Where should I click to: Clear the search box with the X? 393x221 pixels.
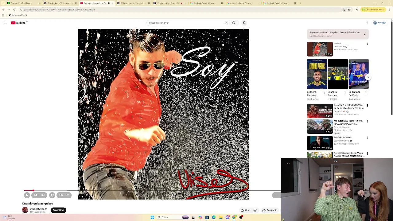(226, 23)
